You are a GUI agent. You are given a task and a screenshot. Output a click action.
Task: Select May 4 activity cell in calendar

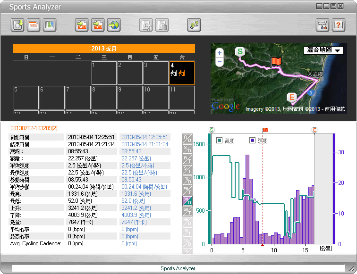182,73
